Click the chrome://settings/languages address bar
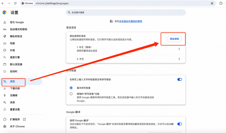Viewport: 226px width, 133px height. (52, 3)
